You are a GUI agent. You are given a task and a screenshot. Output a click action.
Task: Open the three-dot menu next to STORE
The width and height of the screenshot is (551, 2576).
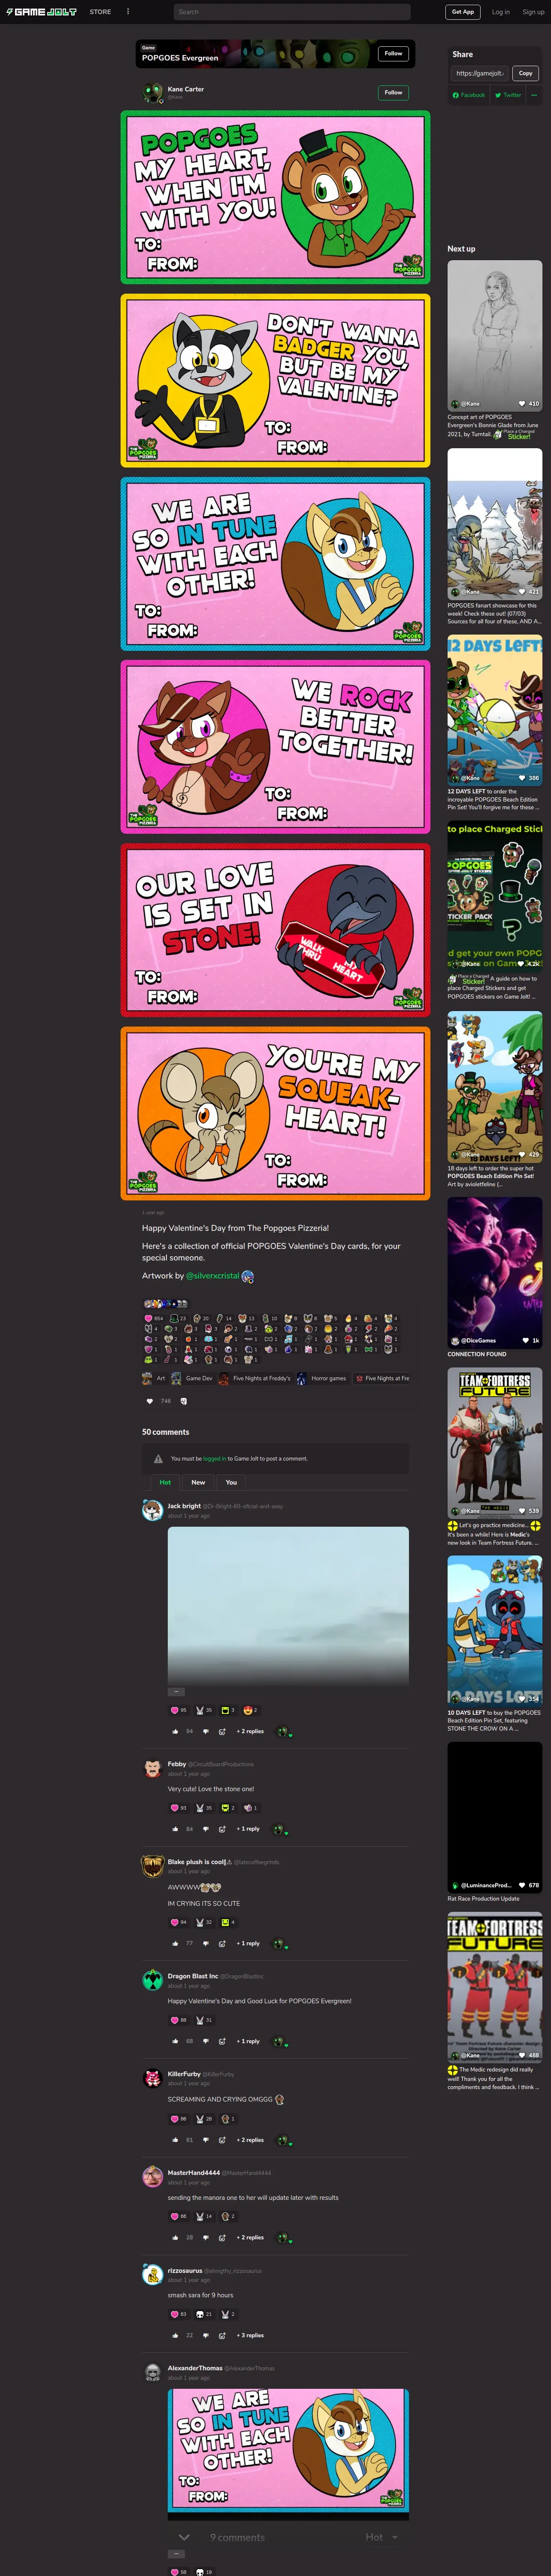[127, 12]
